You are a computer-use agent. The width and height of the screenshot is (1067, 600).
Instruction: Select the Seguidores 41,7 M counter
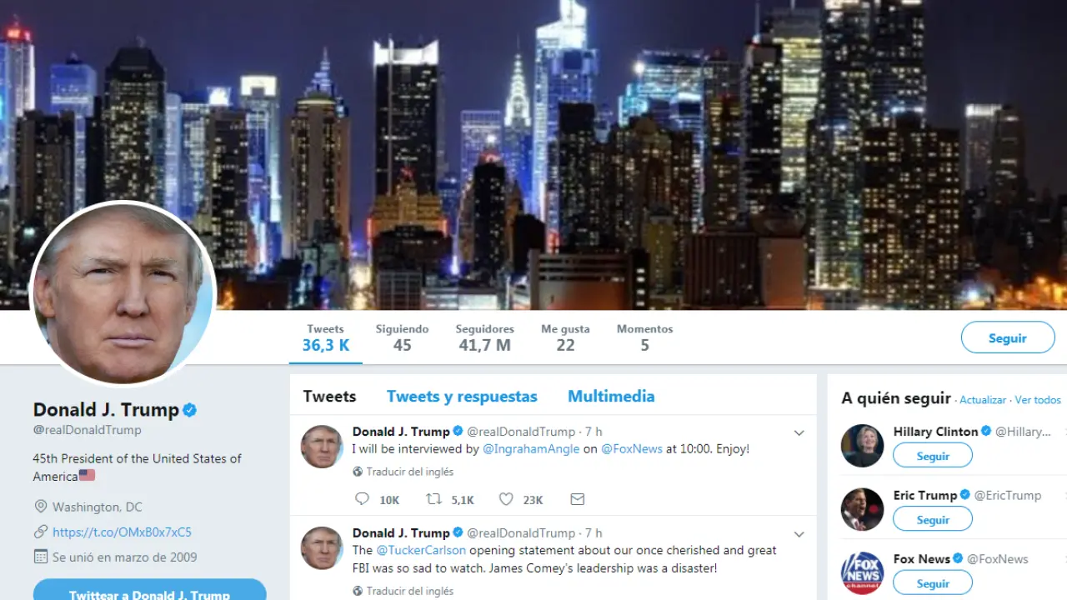(484, 337)
